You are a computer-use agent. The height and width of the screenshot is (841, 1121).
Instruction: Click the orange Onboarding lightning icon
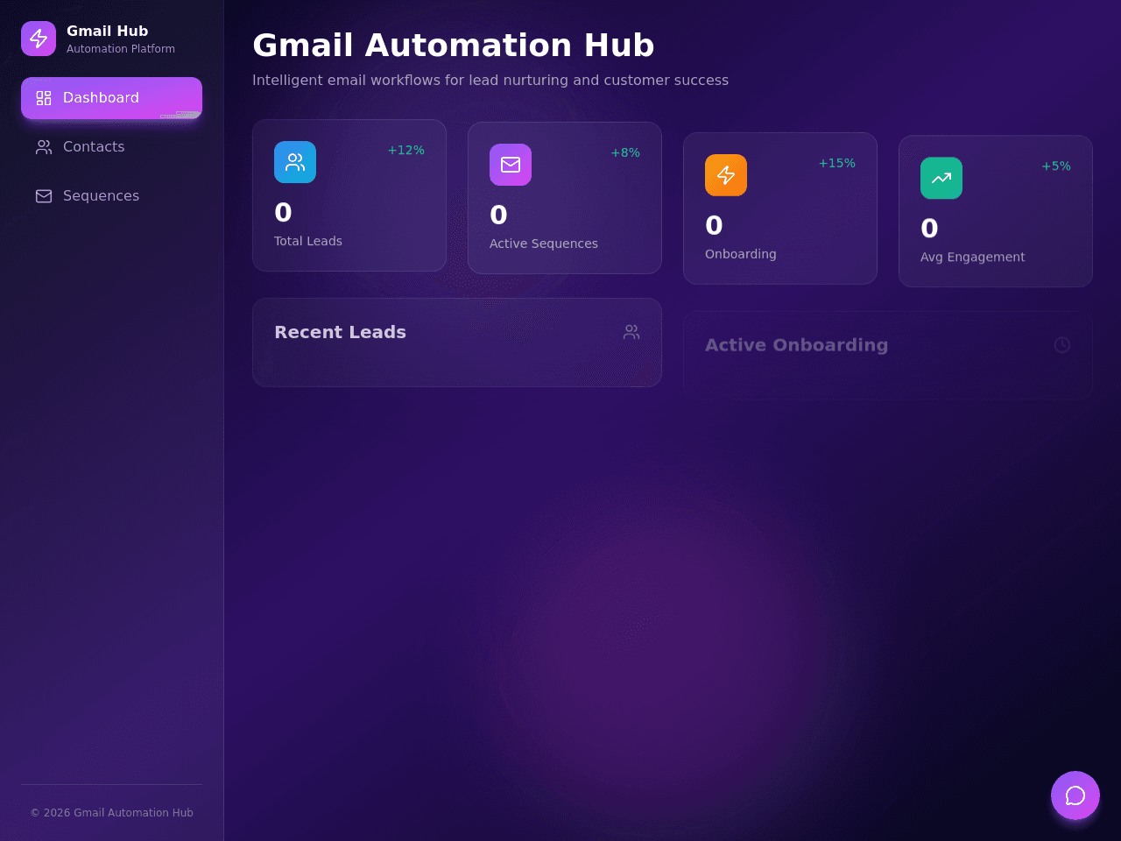(726, 175)
